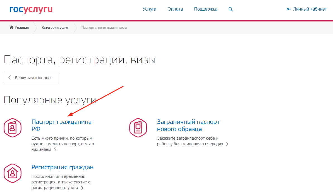Click the chevron after 'них знаем'
This screenshot has height=194, width=333.
55,150
